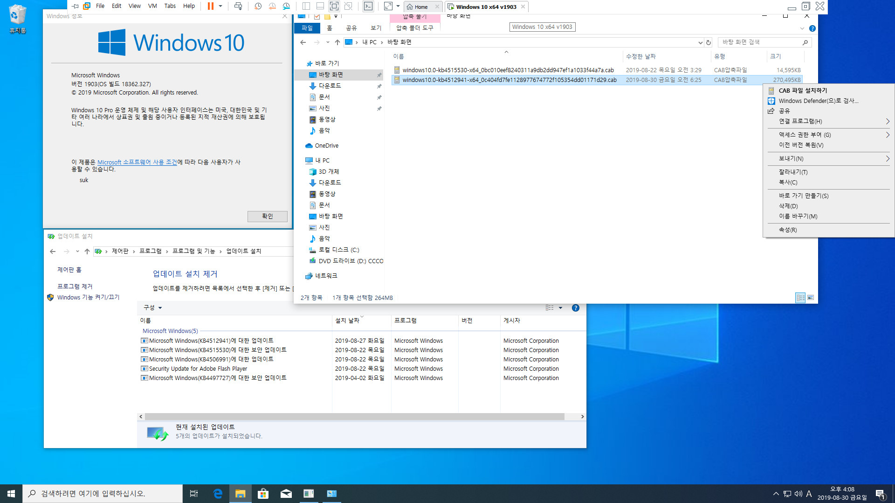
Task: Click the horizontal scrollbar in update list
Action: coord(354,417)
